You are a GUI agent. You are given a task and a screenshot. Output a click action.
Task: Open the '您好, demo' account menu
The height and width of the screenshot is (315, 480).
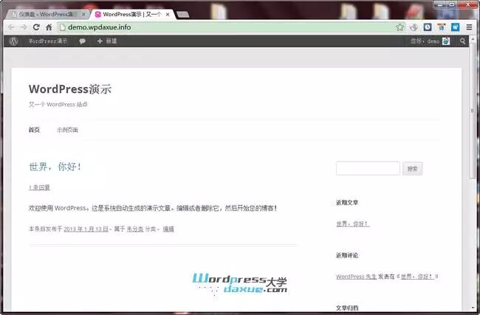(x=430, y=41)
